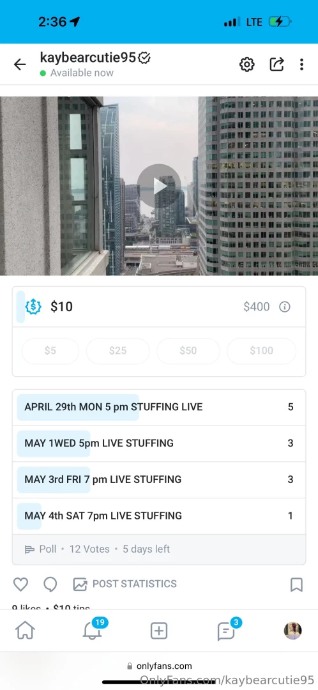Tap the back arrow icon

pos(20,65)
